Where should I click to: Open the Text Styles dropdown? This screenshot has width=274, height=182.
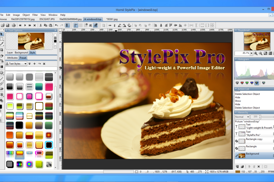coord(16,64)
